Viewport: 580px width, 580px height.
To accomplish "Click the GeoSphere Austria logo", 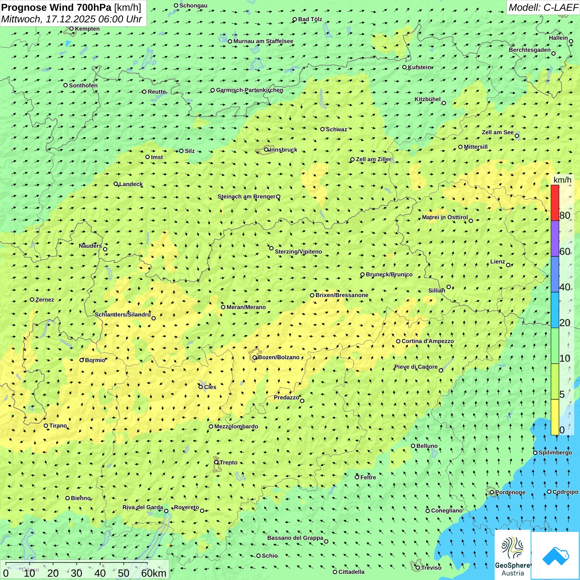I will pyautogui.click(x=513, y=555).
